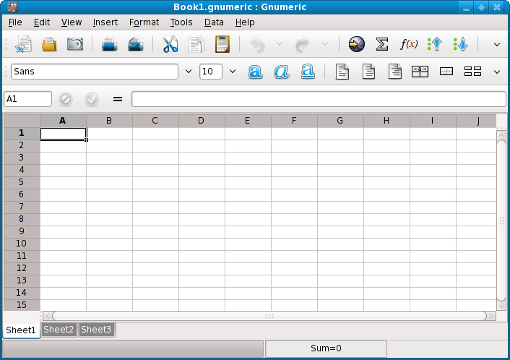Open the font size dropdown
510x360 pixels.
232,72
